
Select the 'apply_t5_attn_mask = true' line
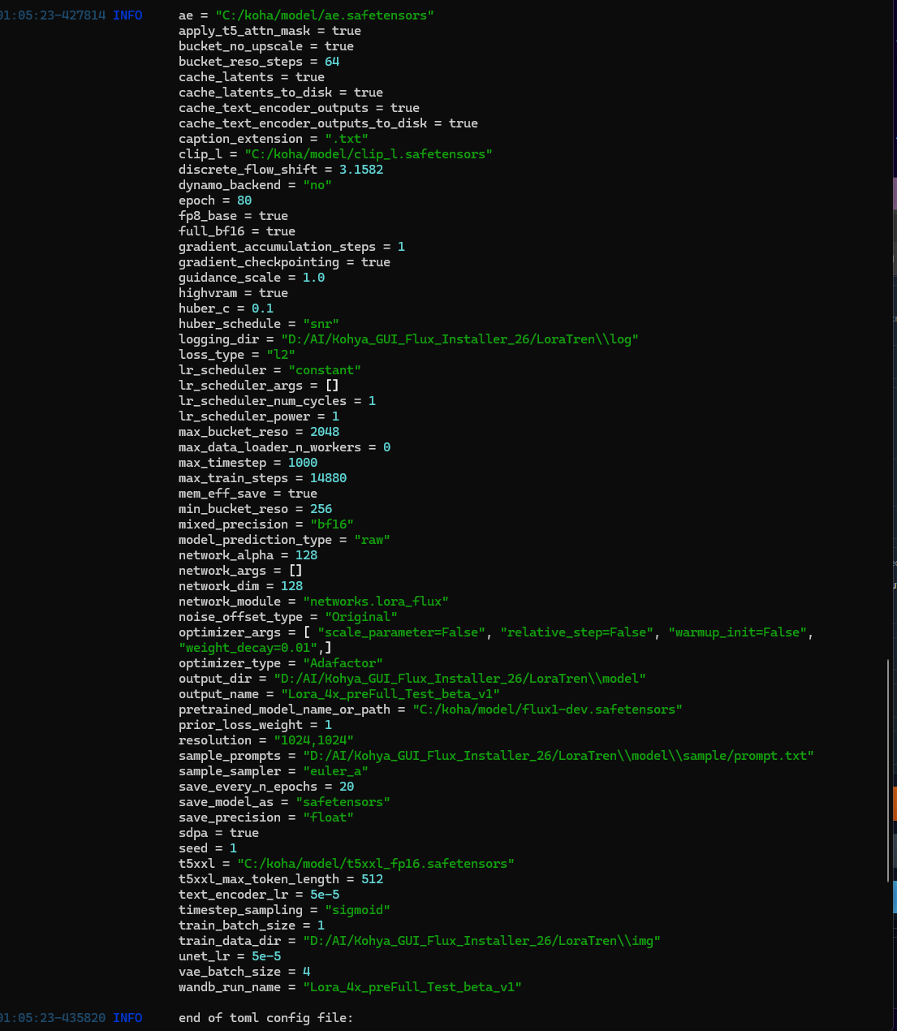tap(270, 31)
